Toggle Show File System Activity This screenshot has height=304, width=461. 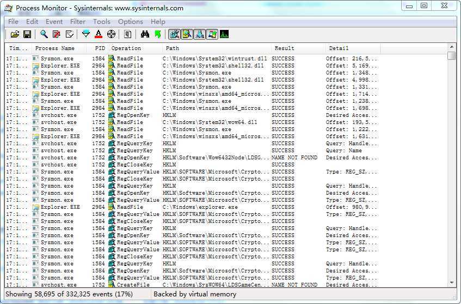[187, 34]
